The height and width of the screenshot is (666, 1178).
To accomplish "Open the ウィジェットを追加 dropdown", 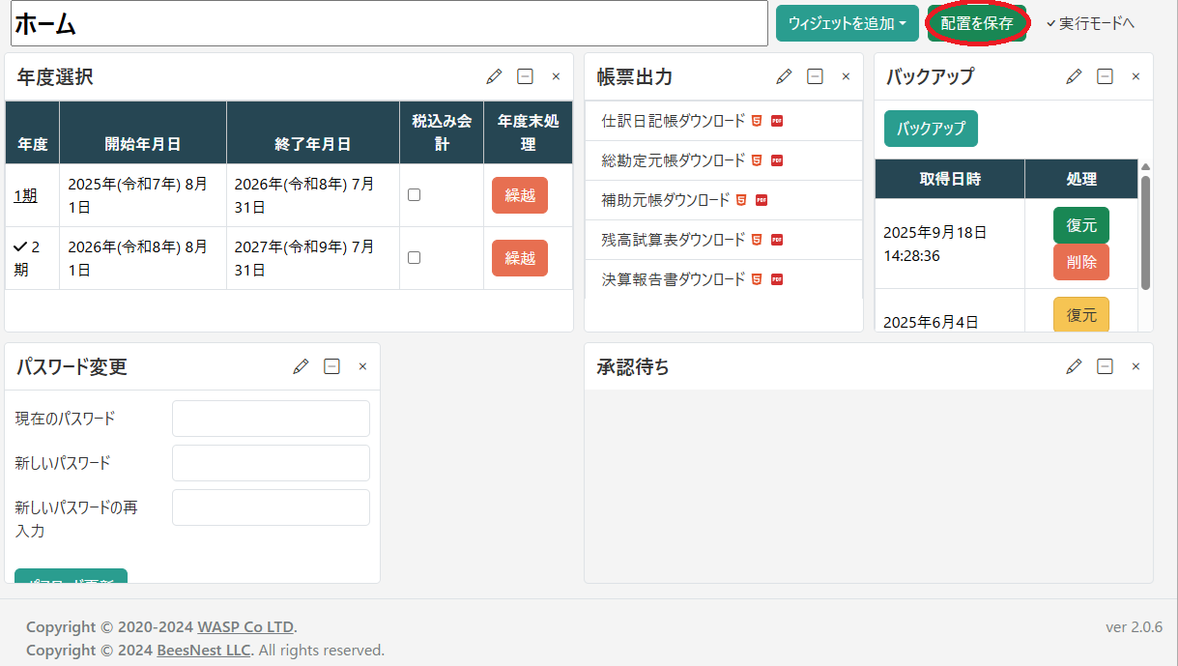I will tap(847, 23).
